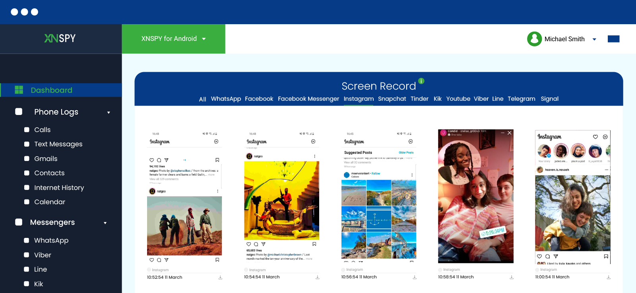636x293 pixels.
Task: Download the 10:58:54 screen capture
Action: [512, 277]
